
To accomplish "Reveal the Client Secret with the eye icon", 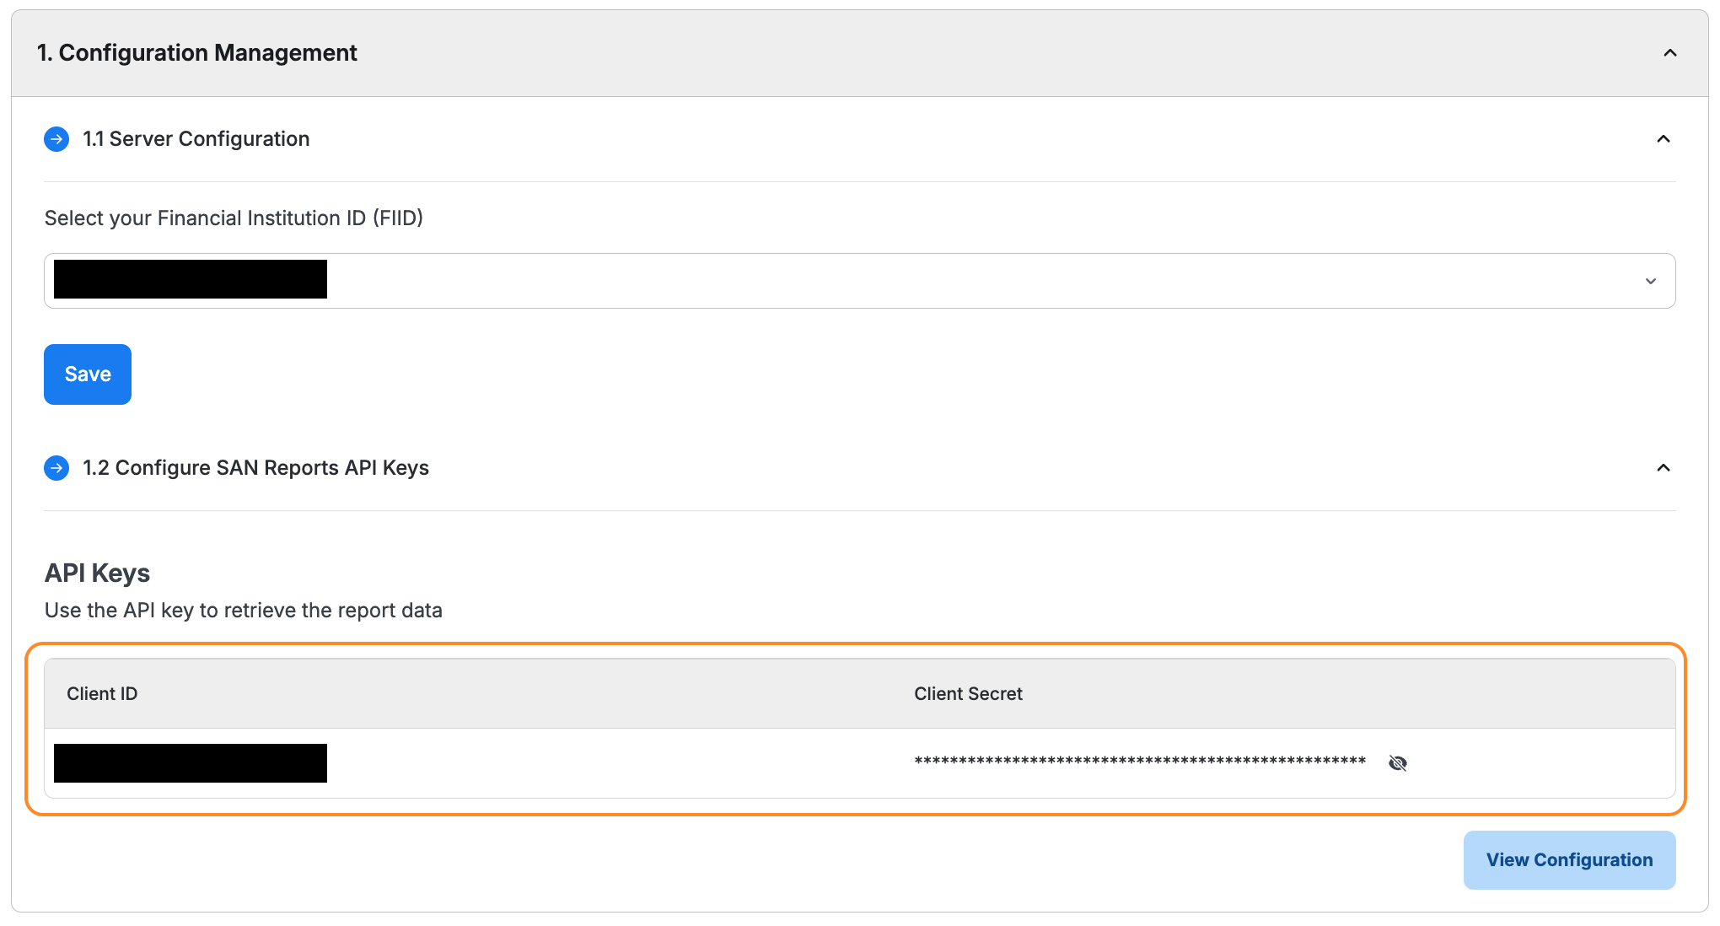I will pos(1397,763).
